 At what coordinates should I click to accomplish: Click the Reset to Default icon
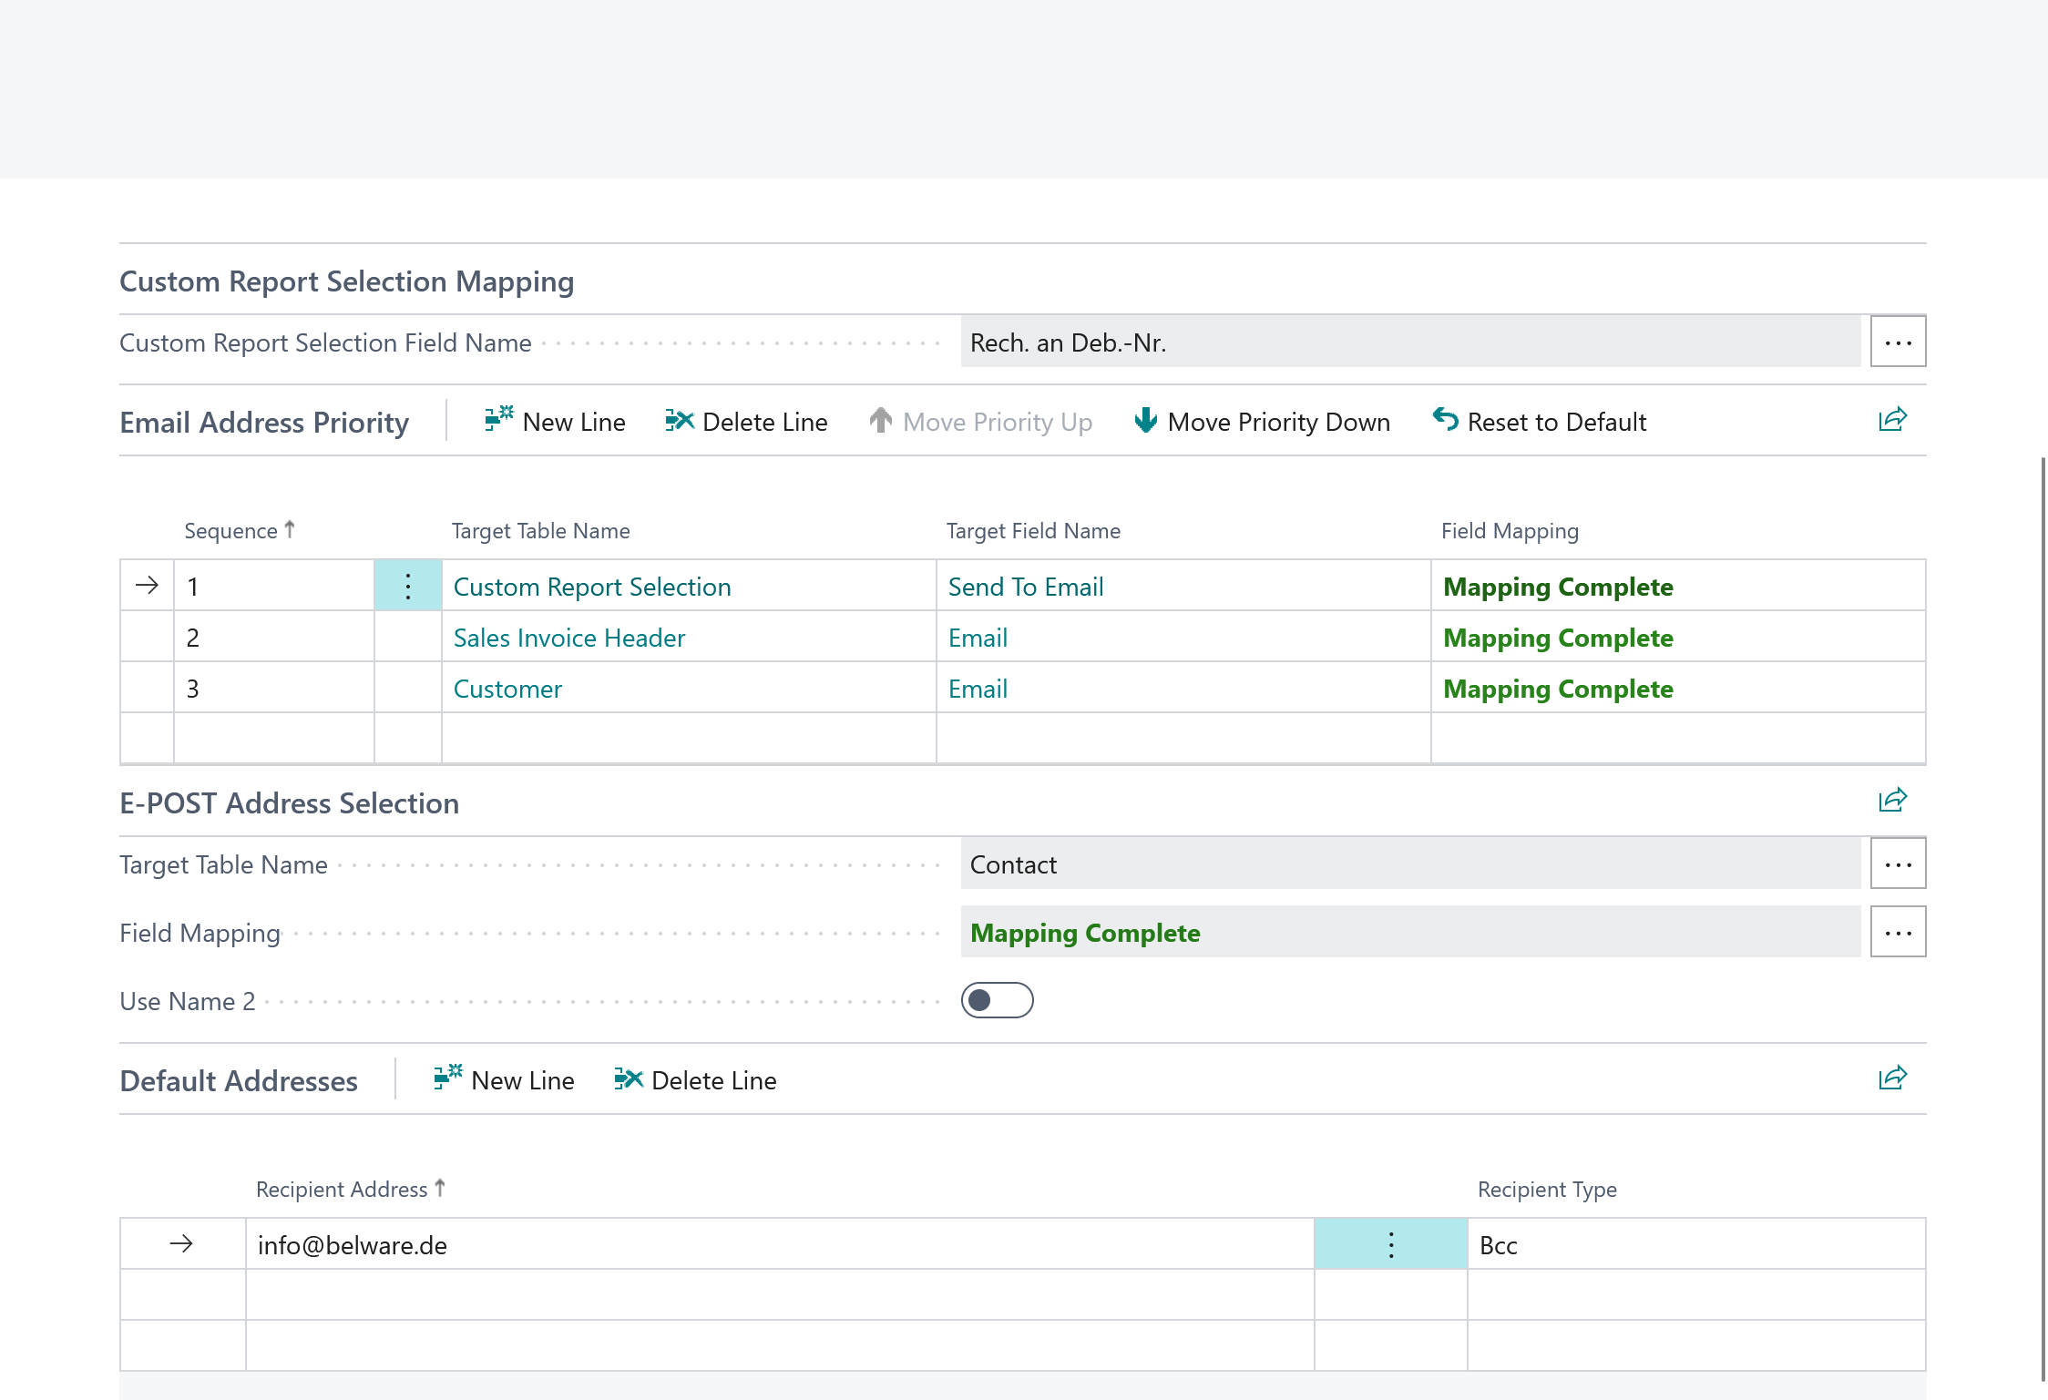(x=1446, y=420)
